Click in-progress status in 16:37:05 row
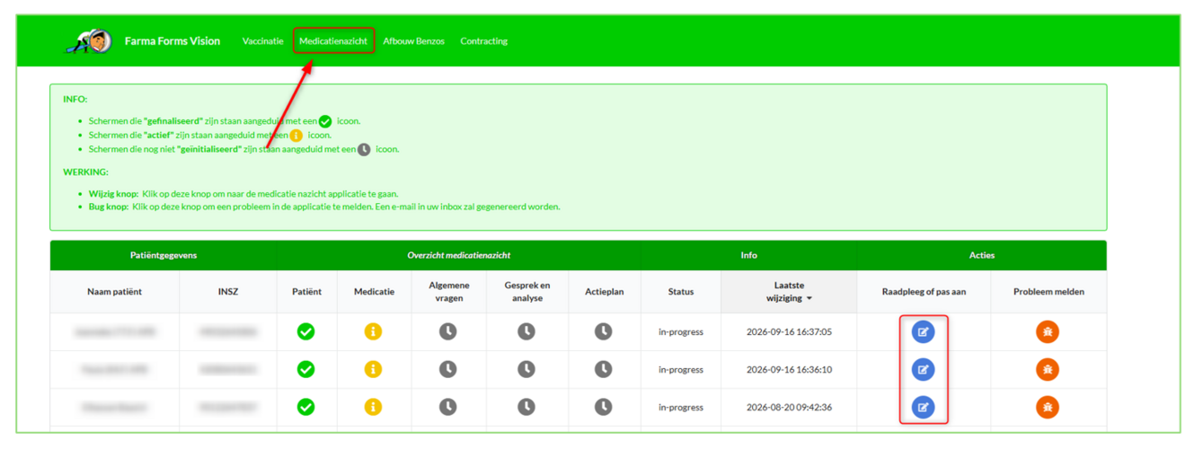Image resolution: width=1195 pixels, height=449 pixels. click(681, 332)
